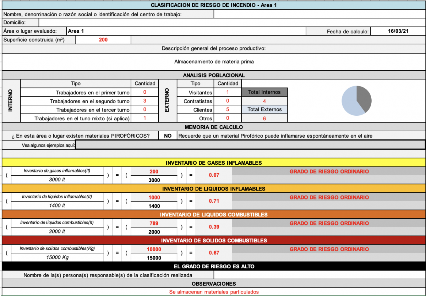Select the 'ANALISIS POBLACIONAL' section header
This screenshot has width=426, height=296.
point(214,75)
